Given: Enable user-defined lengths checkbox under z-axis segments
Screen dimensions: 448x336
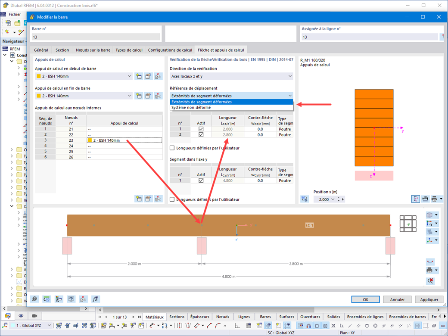Looking at the screenshot, I should pyautogui.click(x=172, y=148).
